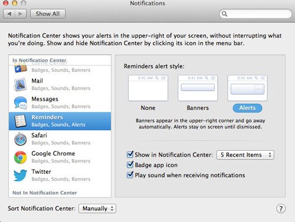Close the Notifications window with red button
The height and width of the screenshot is (222, 295).
(x=6, y=3)
